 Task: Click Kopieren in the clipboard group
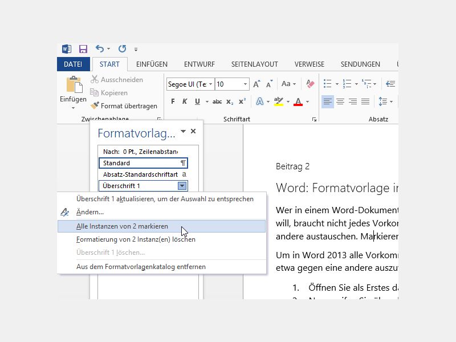coord(109,93)
